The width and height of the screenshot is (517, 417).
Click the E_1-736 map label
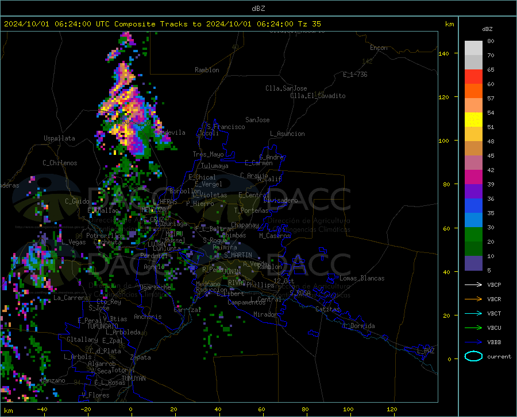click(355, 75)
